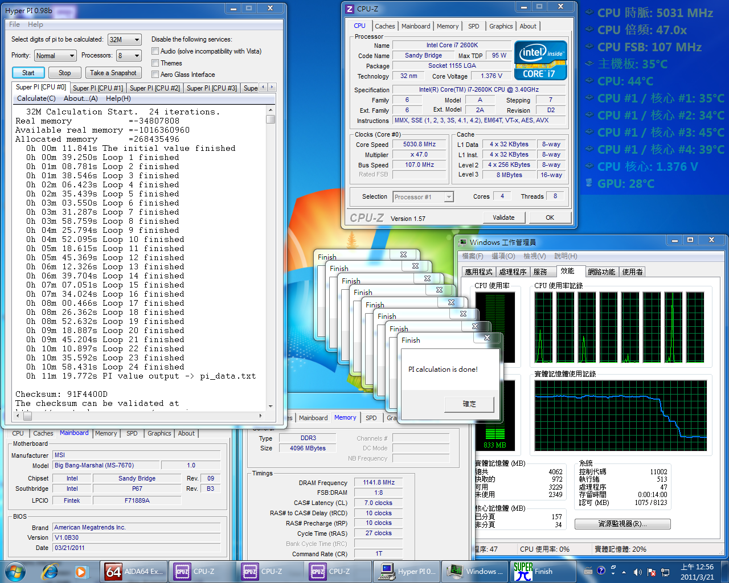Image resolution: width=729 pixels, height=583 pixels.
Task: Click 確定 in the Finish dialog
Action: [469, 404]
